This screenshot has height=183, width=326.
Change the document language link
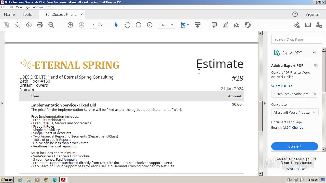pos(297,128)
